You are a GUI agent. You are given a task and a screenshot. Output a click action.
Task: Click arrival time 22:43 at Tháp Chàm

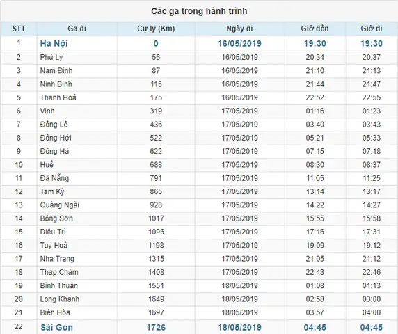pos(315,272)
